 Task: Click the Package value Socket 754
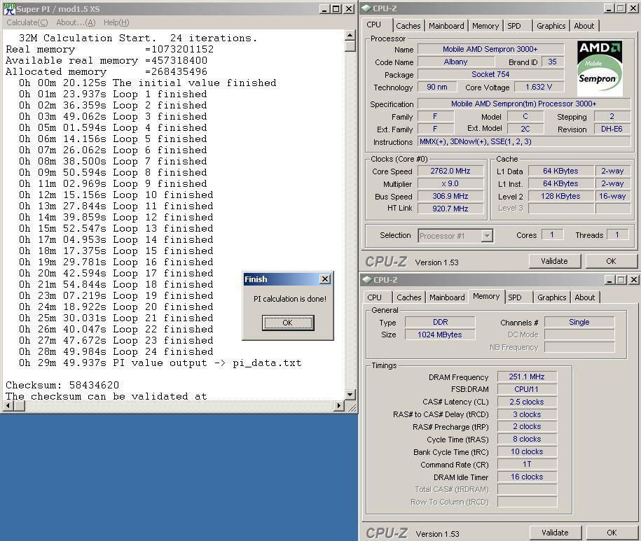pos(490,74)
